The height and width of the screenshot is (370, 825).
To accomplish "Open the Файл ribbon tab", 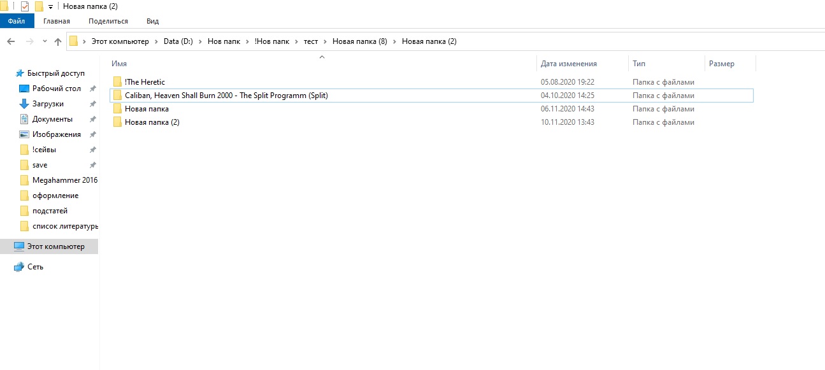I will pos(17,21).
